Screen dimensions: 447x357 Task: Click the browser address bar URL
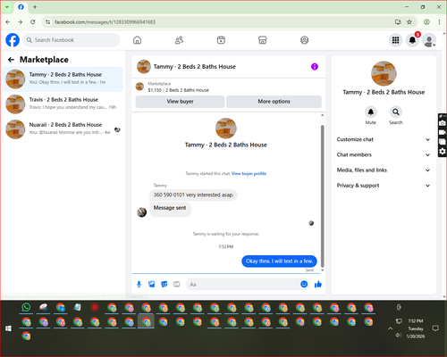point(105,22)
